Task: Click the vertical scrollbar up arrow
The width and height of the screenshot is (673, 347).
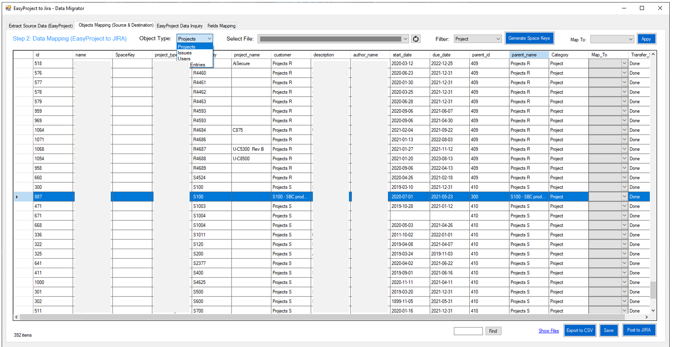Action: (x=653, y=54)
